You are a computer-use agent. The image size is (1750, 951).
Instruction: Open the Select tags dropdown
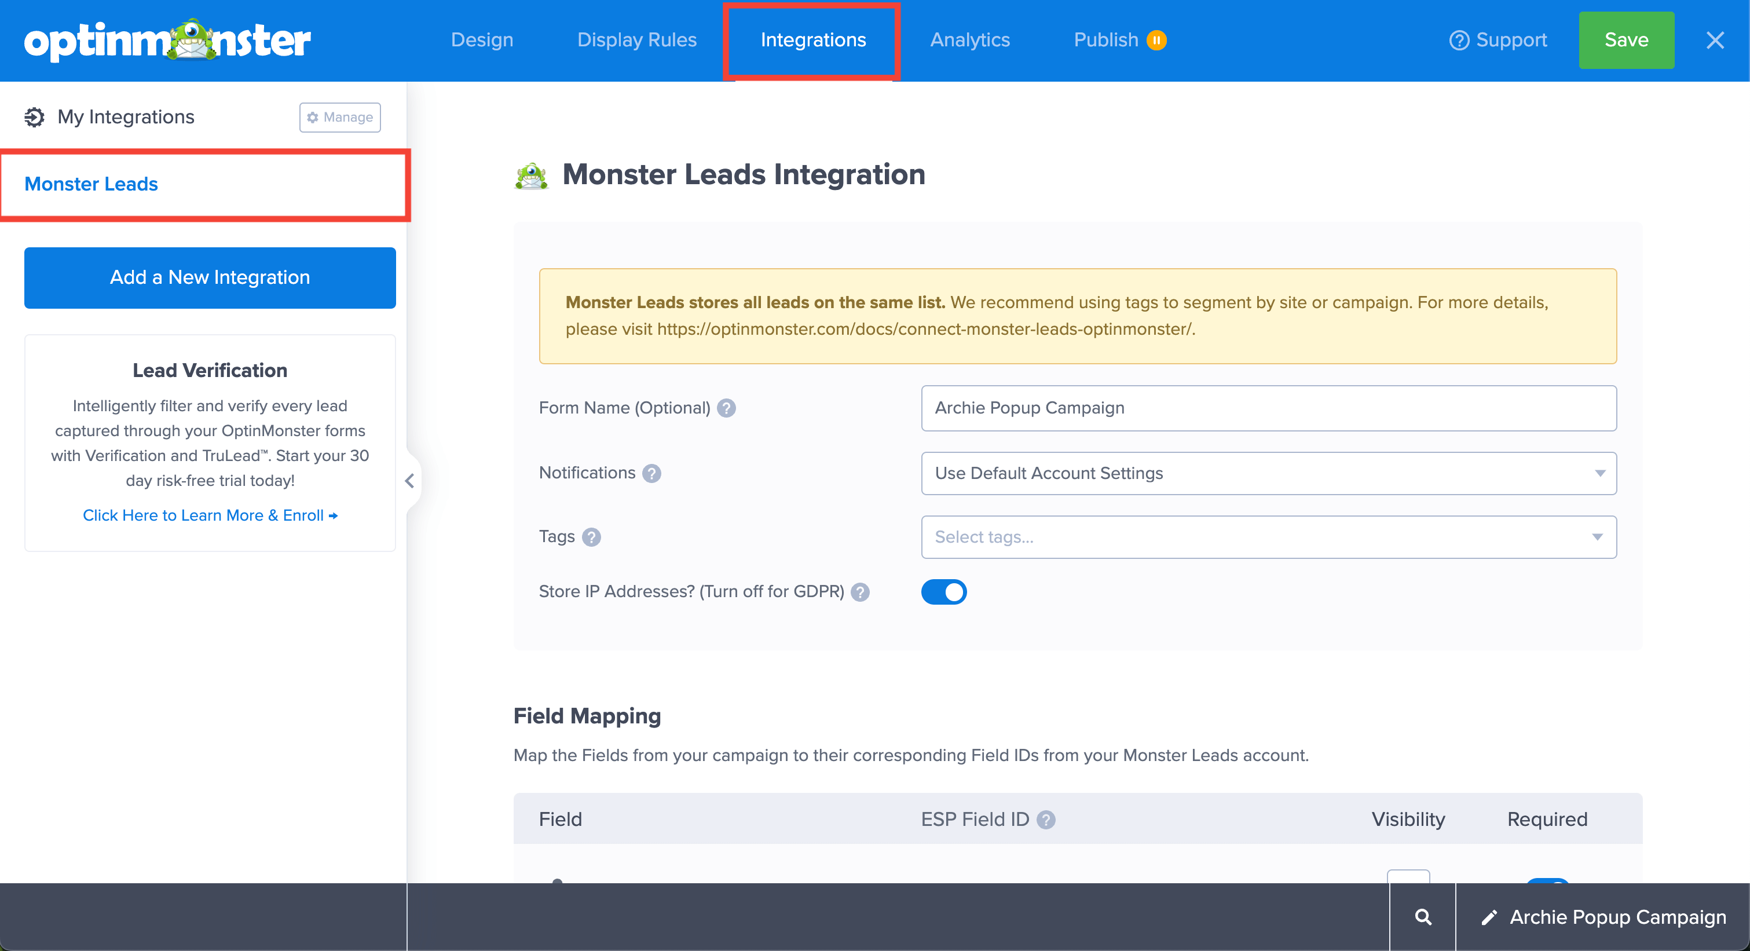(1268, 537)
